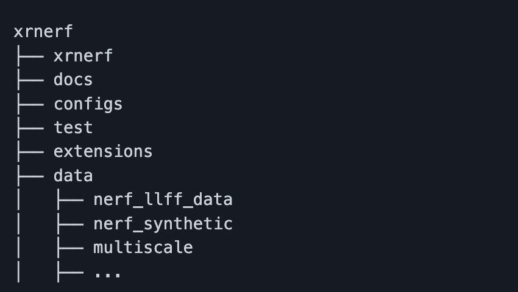The height and width of the screenshot is (292, 518).
Task: Click the branch connector beside multiscale
Action: pos(69,248)
